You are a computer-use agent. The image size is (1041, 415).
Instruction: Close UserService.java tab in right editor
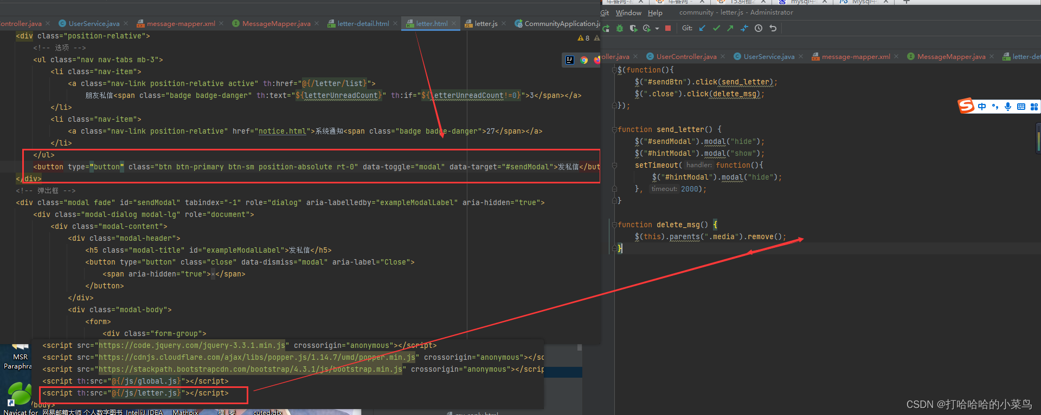[x=801, y=56]
